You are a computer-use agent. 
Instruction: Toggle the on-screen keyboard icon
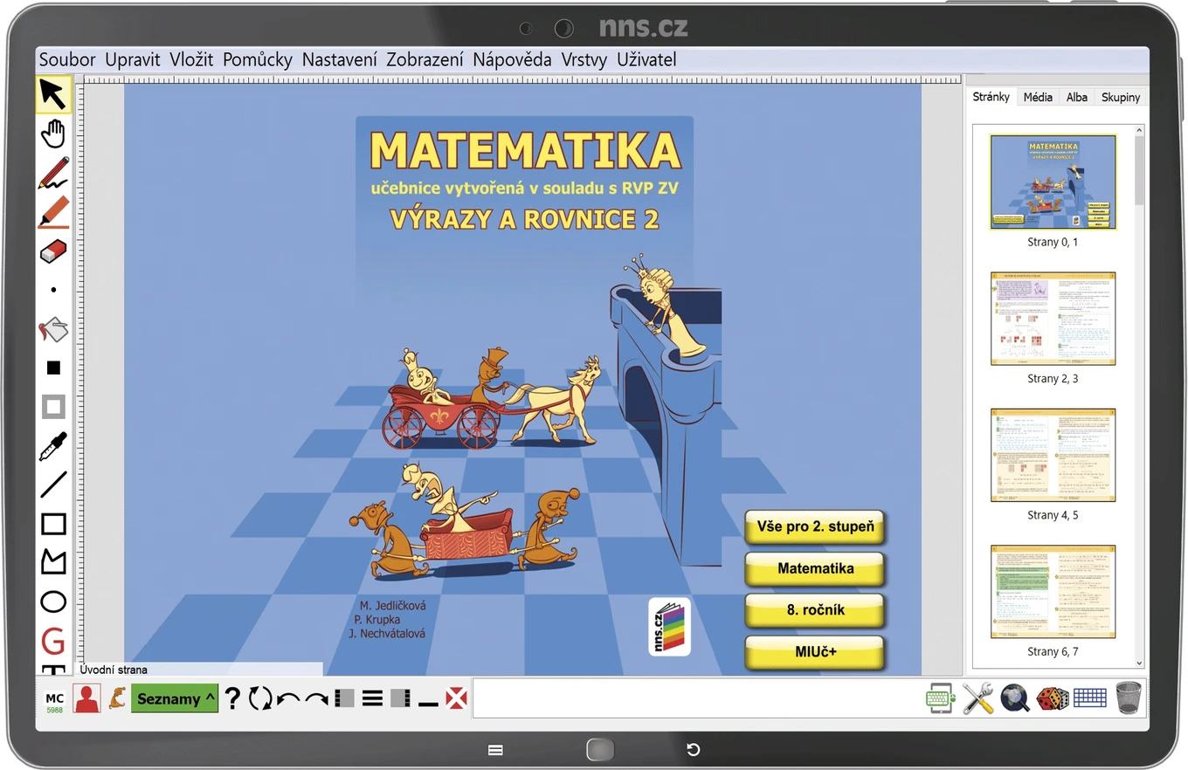[x=1089, y=698]
